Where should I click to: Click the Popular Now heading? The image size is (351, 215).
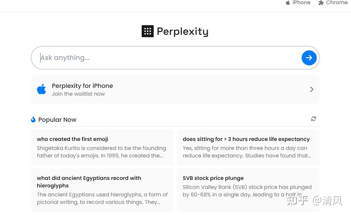pos(57,120)
